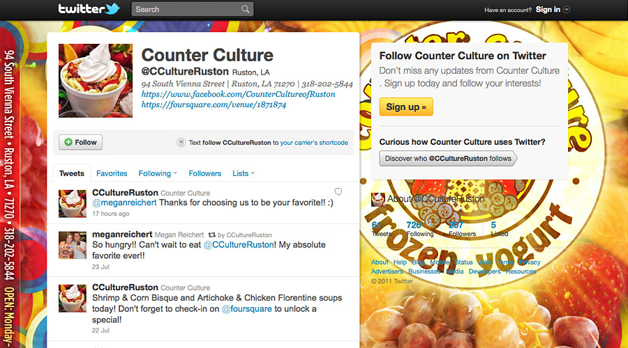Click the retweet arrows icon on meganreichert tweet
The height and width of the screenshot is (348, 628).
212,235
